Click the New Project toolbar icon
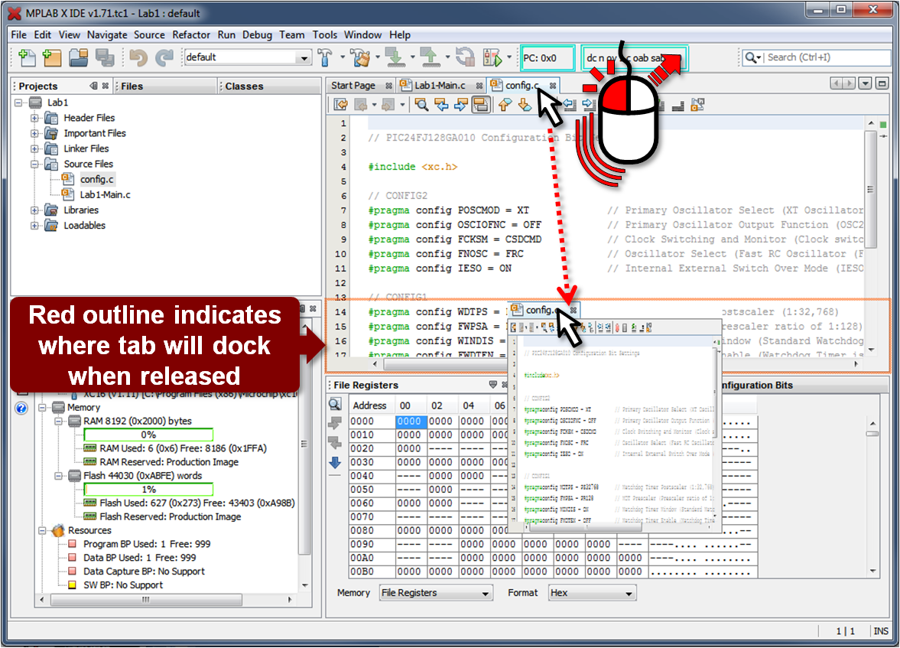Image resolution: width=900 pixels, height=648 pixels. coord(52,57)
